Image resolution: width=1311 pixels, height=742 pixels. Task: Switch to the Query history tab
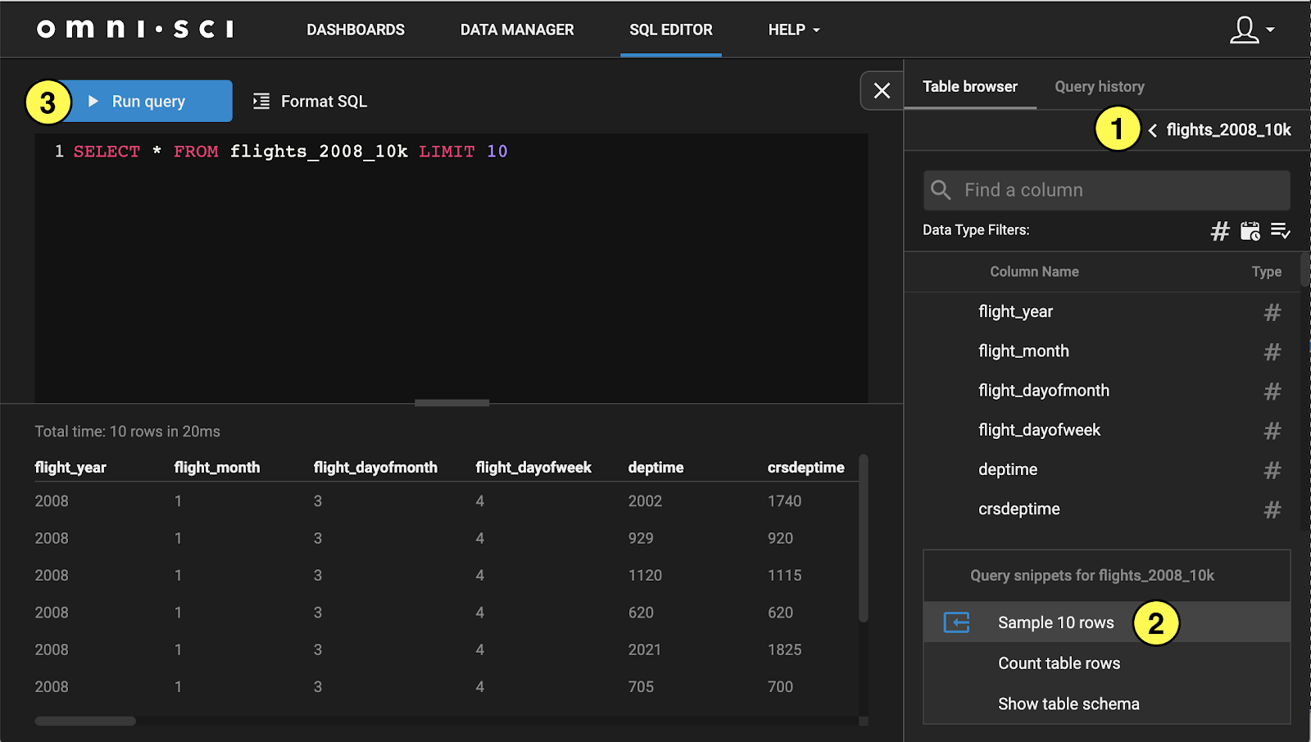[x=1100, y=86]
